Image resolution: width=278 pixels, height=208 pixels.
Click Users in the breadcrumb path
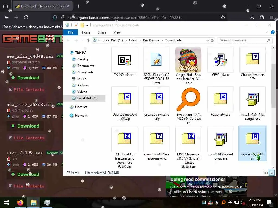pyautogui.click(x=133, y=40)
